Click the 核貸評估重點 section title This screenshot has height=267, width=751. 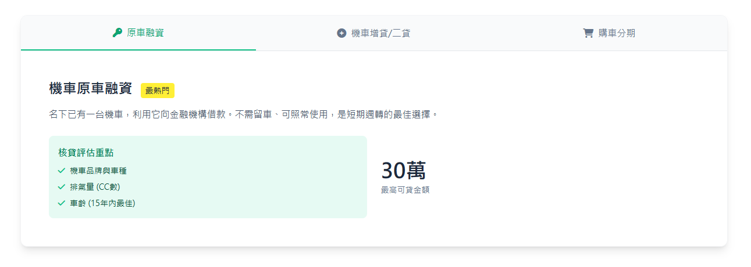tap(86, 153)
